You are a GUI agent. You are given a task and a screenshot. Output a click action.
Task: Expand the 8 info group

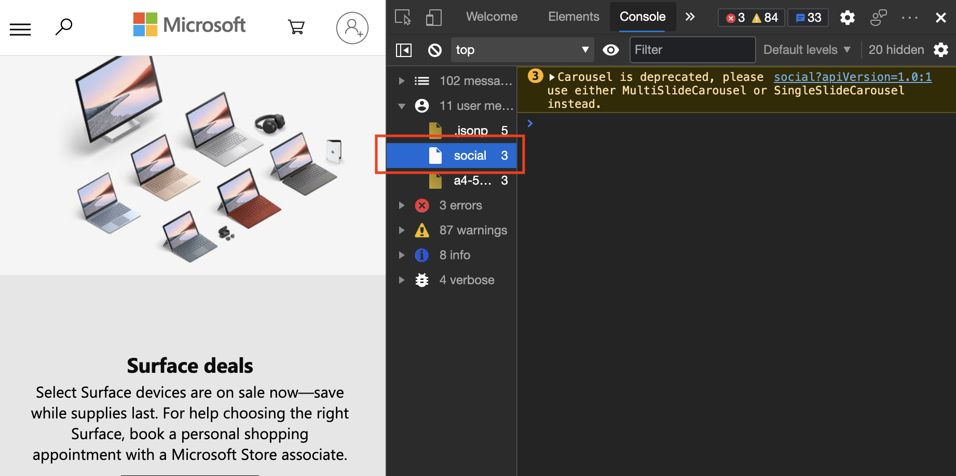(x=401, y=255)
